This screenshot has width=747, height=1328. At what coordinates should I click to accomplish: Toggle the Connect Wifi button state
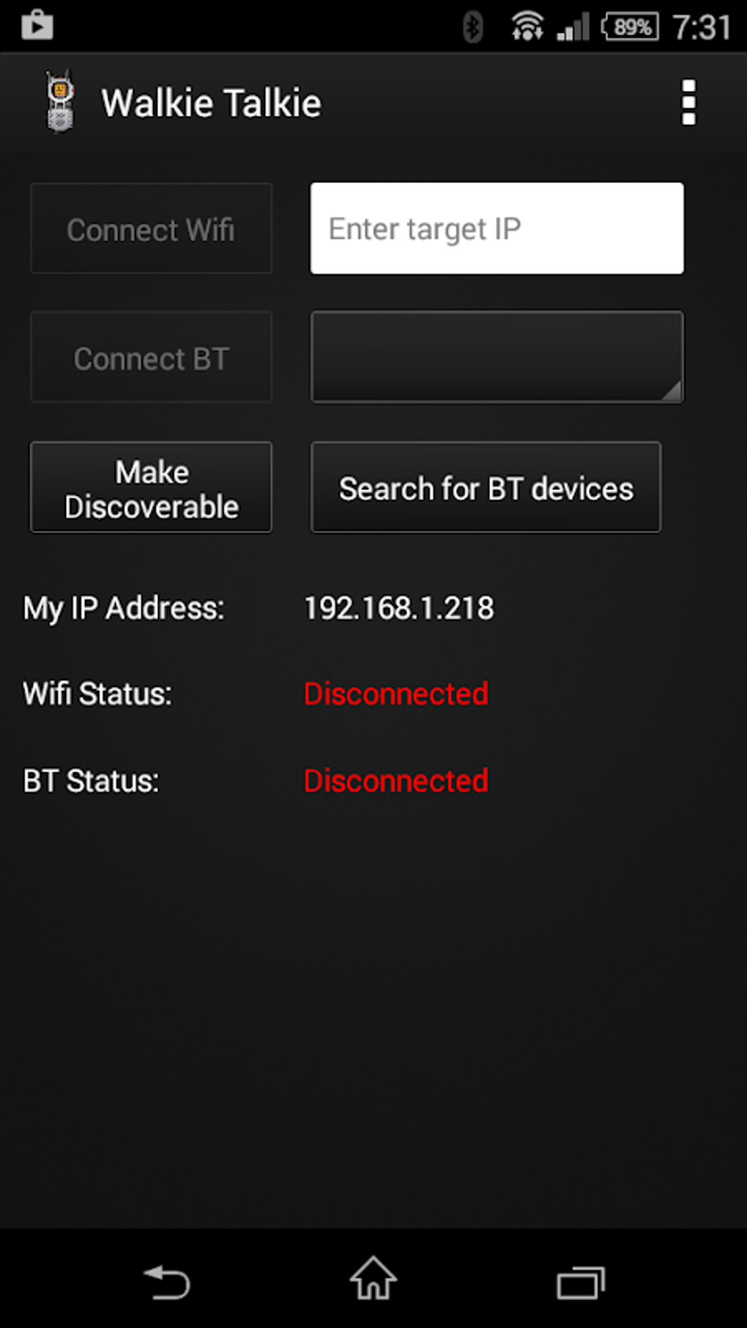[x=151, y=228]
